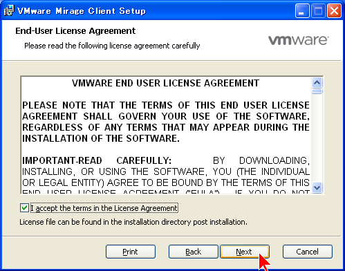345x271 pixels.
Task: Proceed with the Next button
Action: tap(245, 252)
